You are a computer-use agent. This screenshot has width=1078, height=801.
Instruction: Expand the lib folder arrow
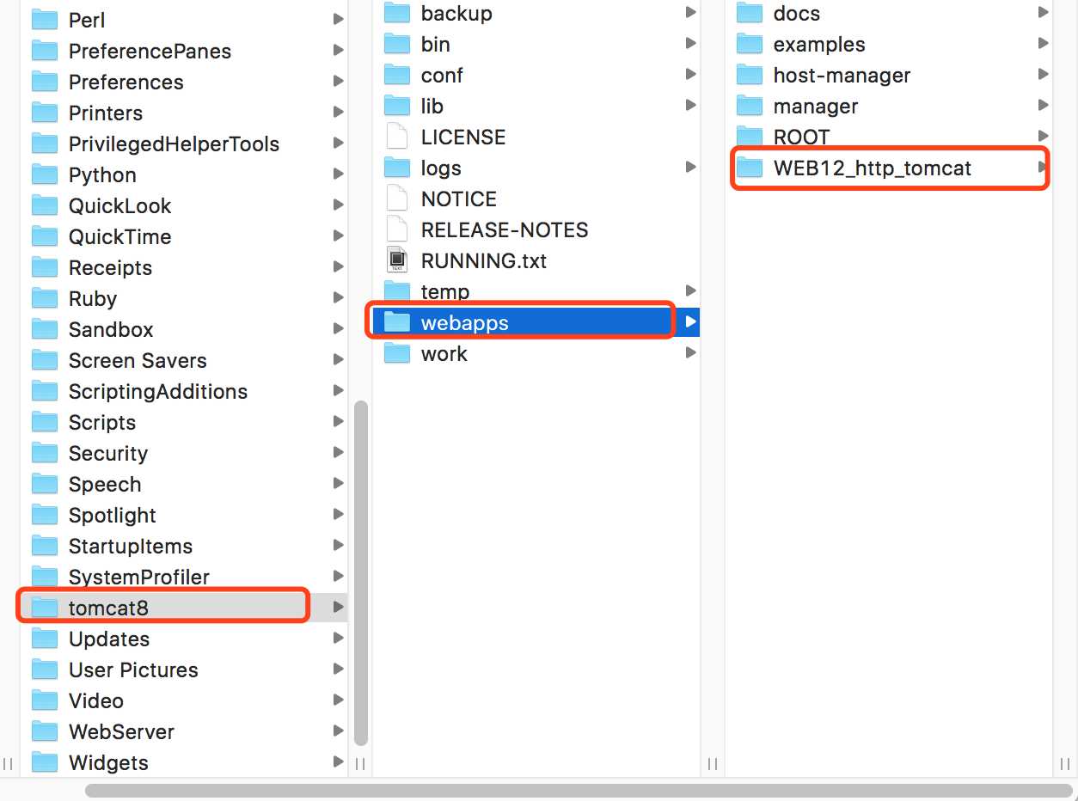pyautogui.click(x=690, y=106)
